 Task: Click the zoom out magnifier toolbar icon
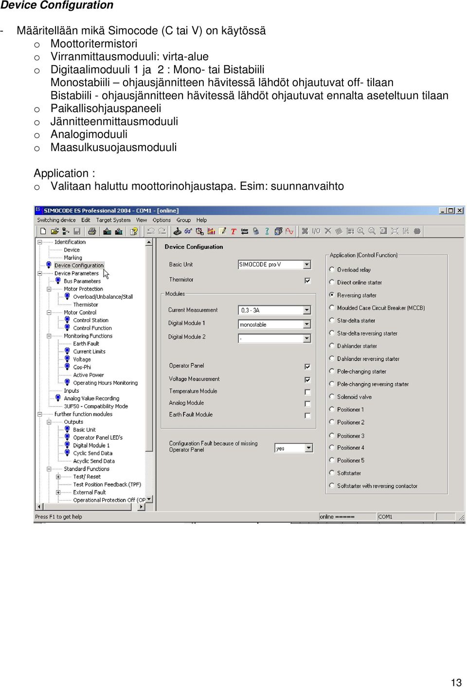[x=372, y=231]
